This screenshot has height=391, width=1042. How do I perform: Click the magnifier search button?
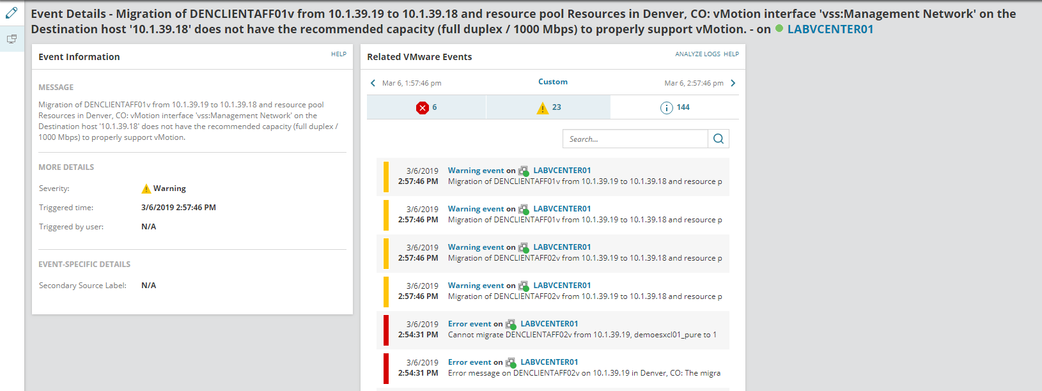pos(719,139)
